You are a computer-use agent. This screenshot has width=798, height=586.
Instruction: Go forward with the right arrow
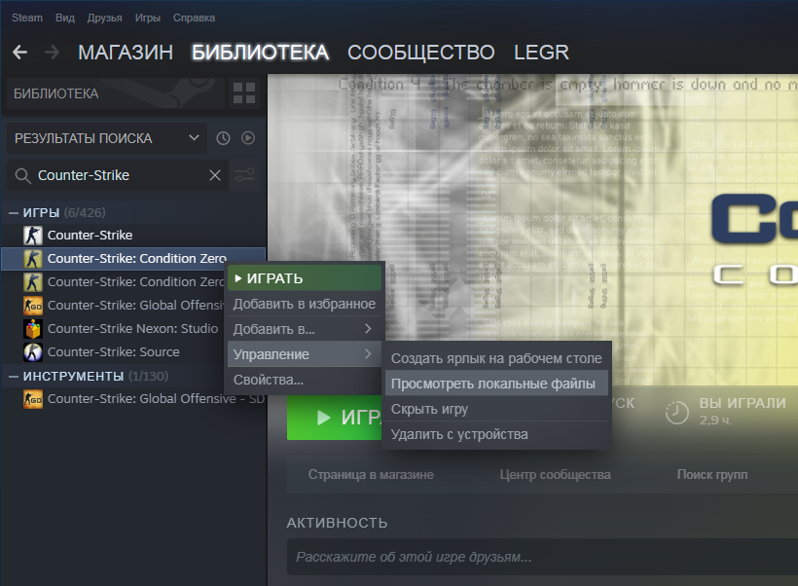click(52, 52)
